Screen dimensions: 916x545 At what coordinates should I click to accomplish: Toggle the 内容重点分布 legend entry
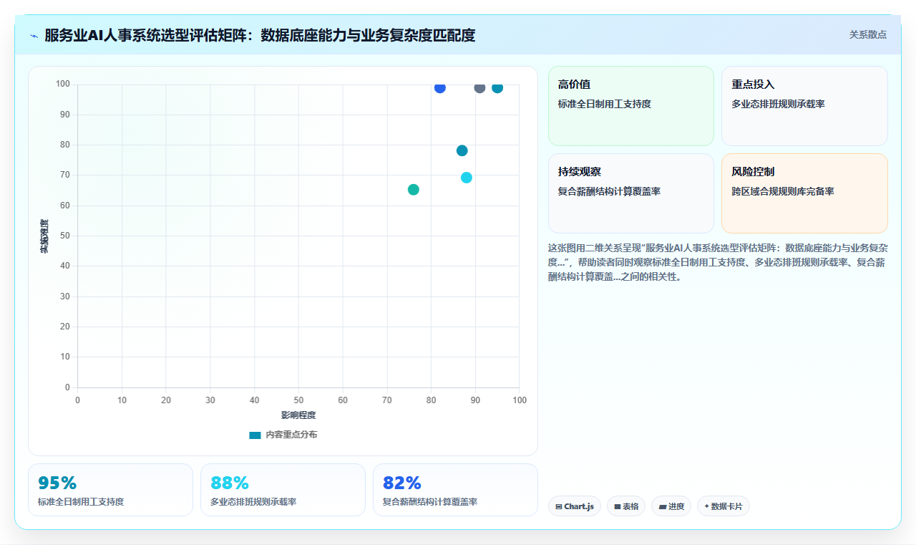283,435
